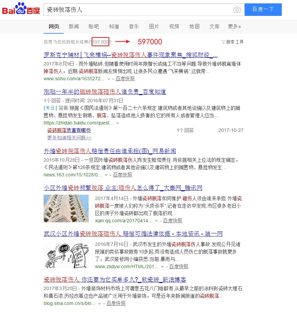
Task: Select the 视频 tab
Action: 174,26
